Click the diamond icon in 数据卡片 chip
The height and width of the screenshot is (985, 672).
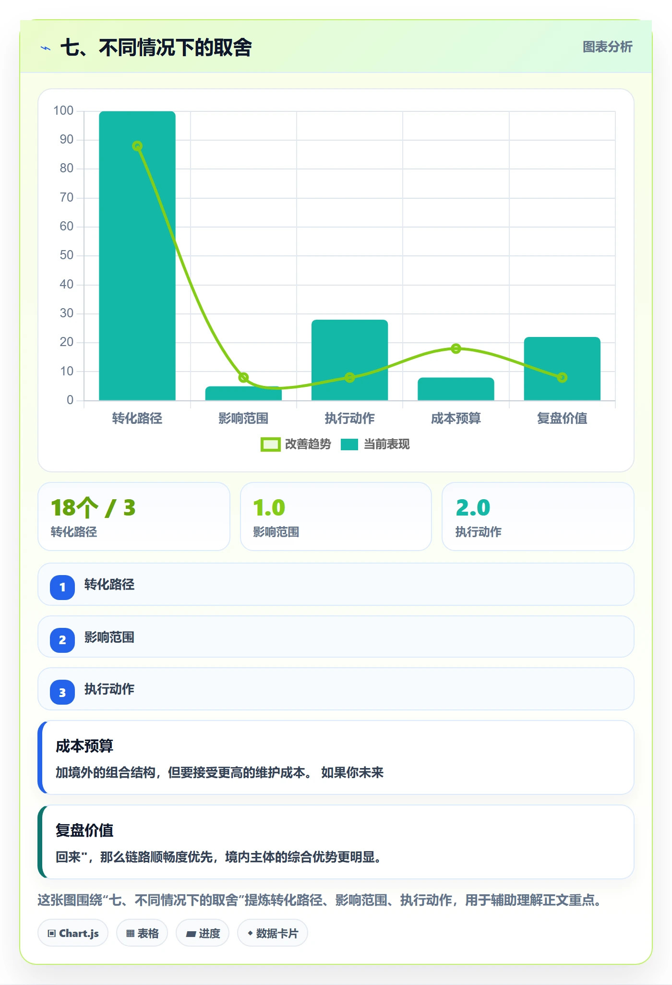click(x=250, y=933)
